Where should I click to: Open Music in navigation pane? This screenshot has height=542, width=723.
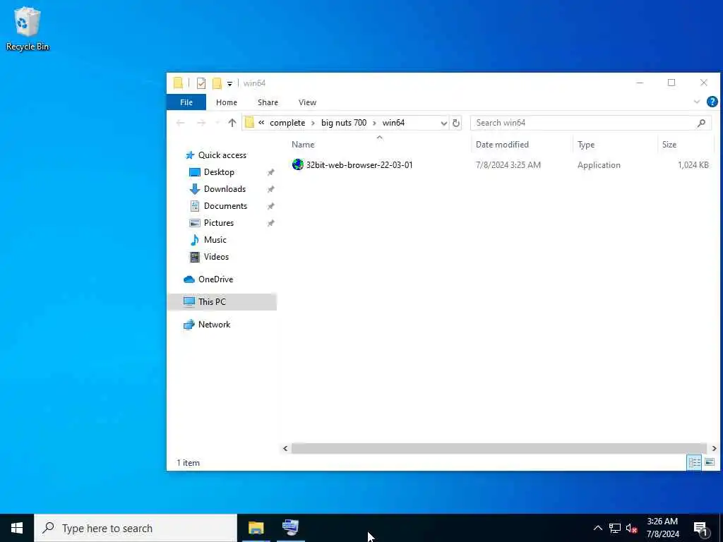(215, 240)
